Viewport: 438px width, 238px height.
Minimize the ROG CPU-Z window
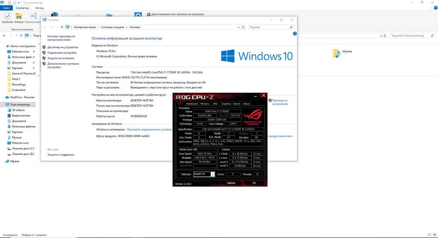(x=255, y=96)
